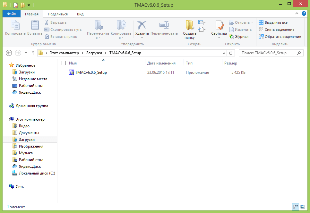Screen dimensions: 310x213
Task: Click the Cut scissors icon
Action: tap(47, 22)
